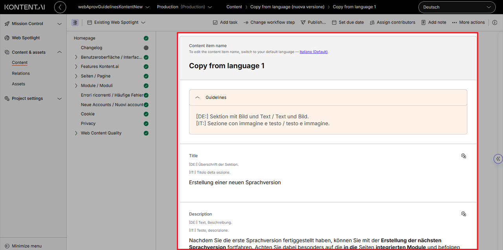Click the Description field comment icon
The height and width of the screenshot is (250, 503).
(x=464, y=214)
